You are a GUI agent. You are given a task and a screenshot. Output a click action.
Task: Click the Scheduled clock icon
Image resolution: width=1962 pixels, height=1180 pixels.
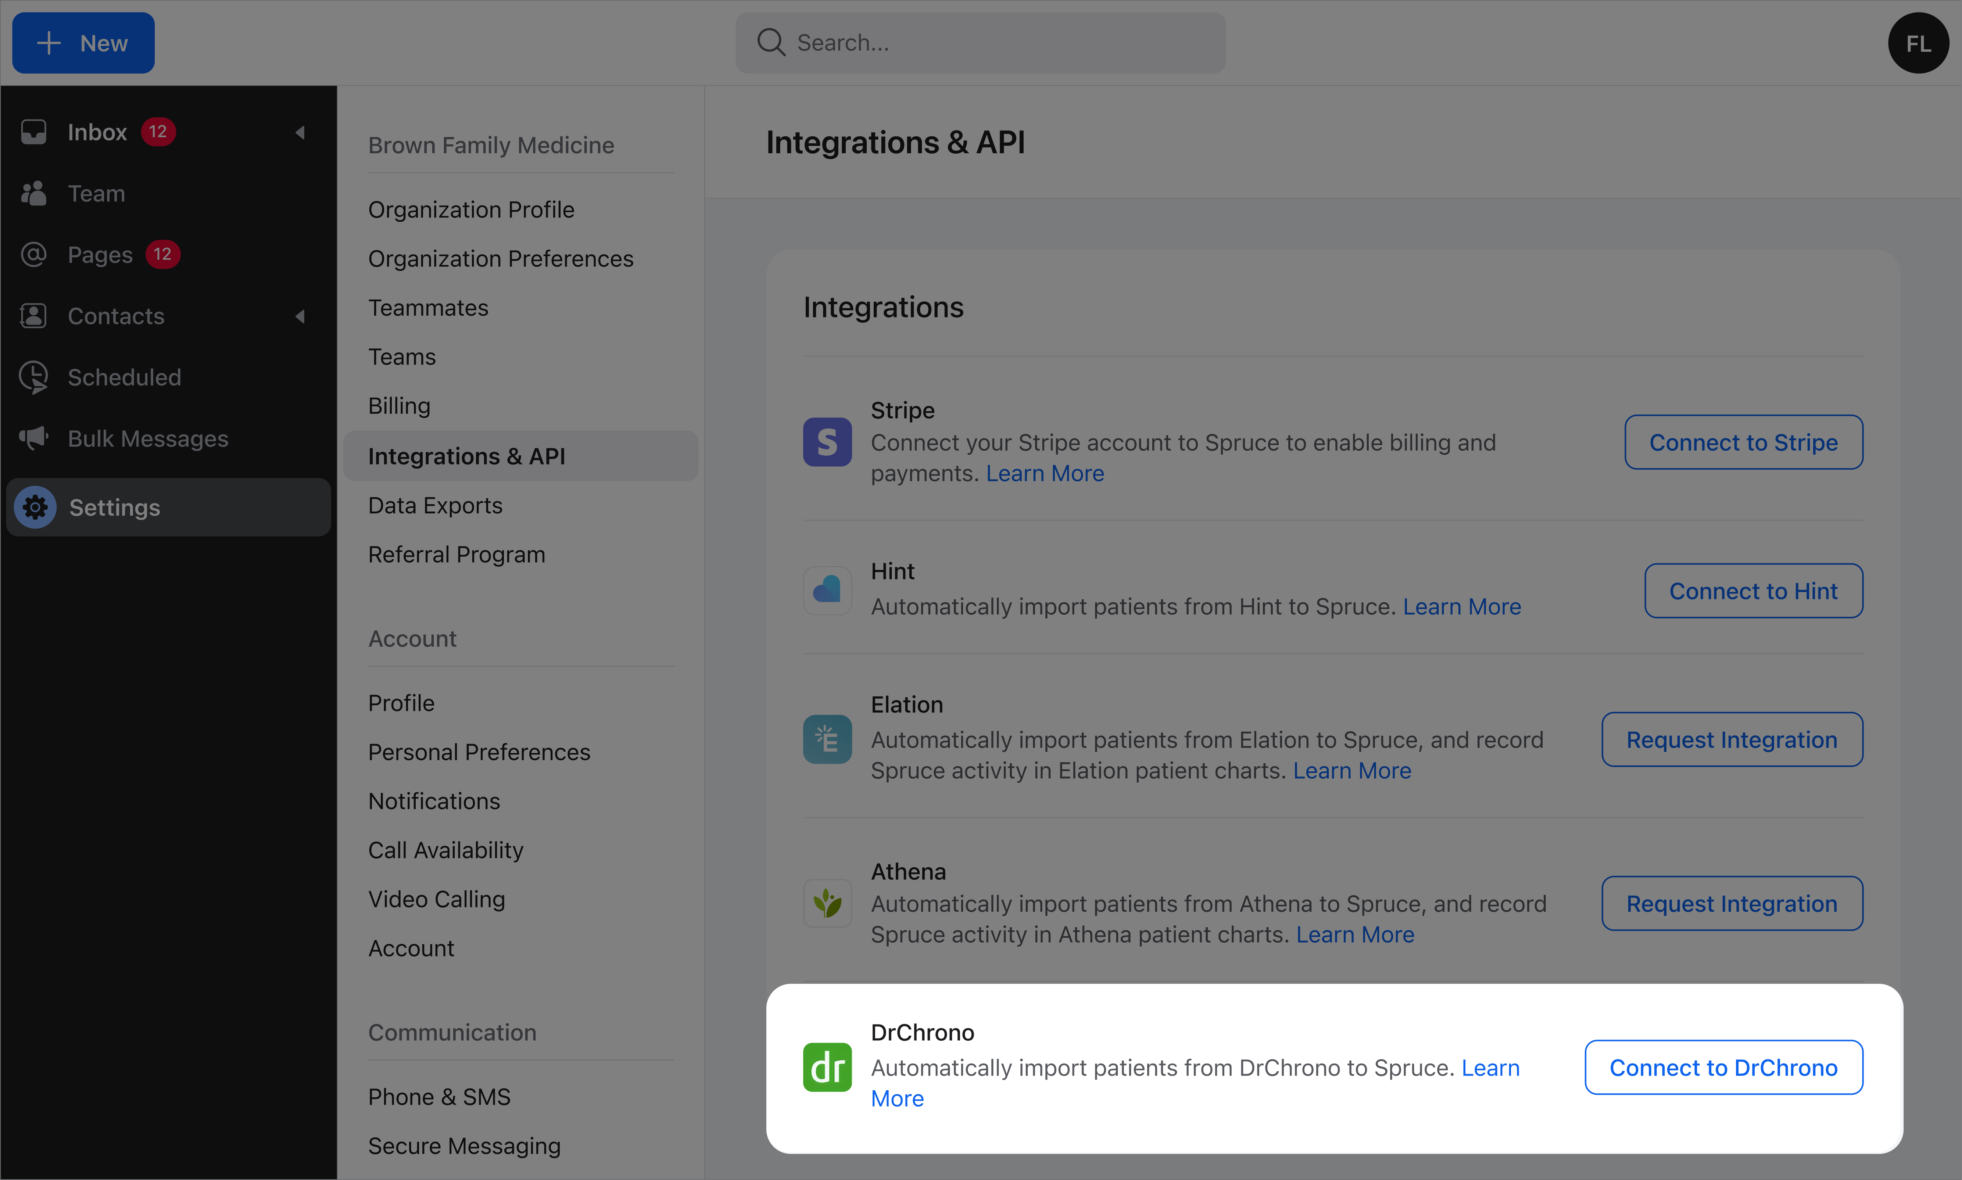[33, 377]
